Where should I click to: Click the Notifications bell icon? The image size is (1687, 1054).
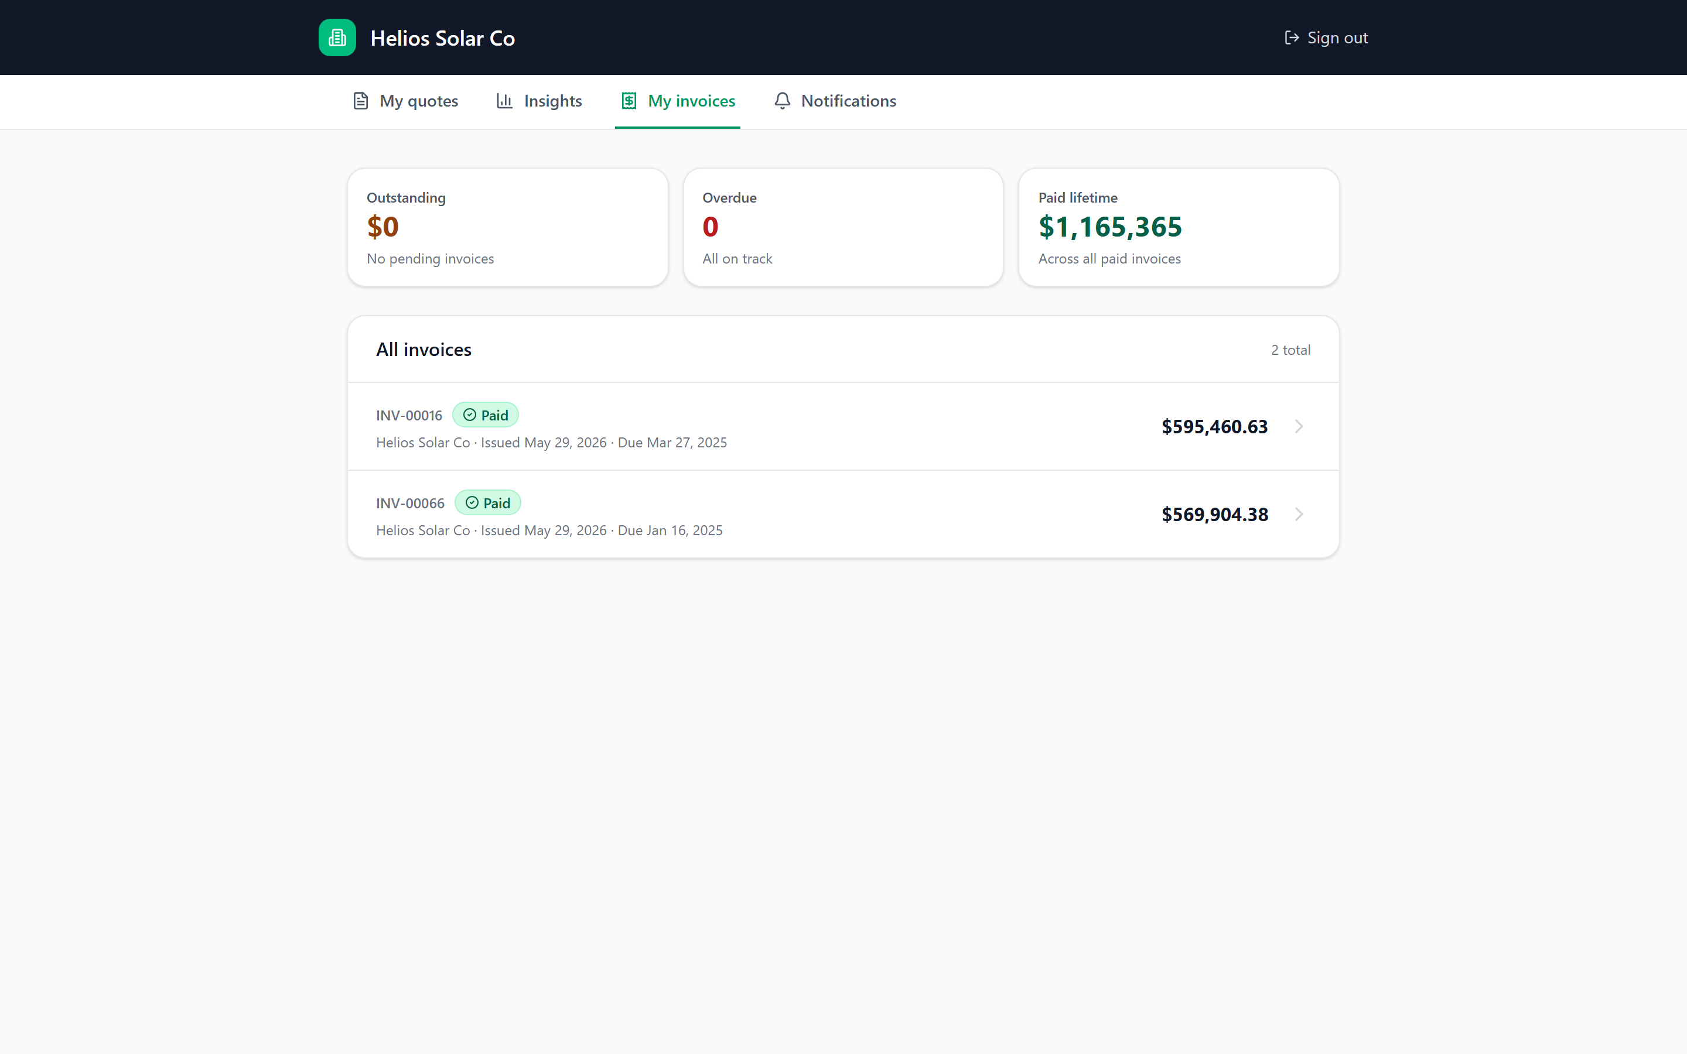(x=782, y=101)
